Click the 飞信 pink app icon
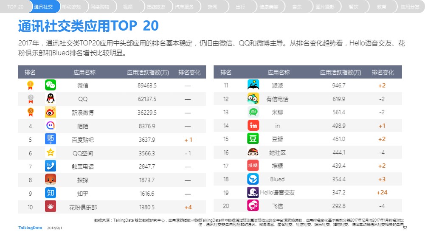 tap(253, 205)
